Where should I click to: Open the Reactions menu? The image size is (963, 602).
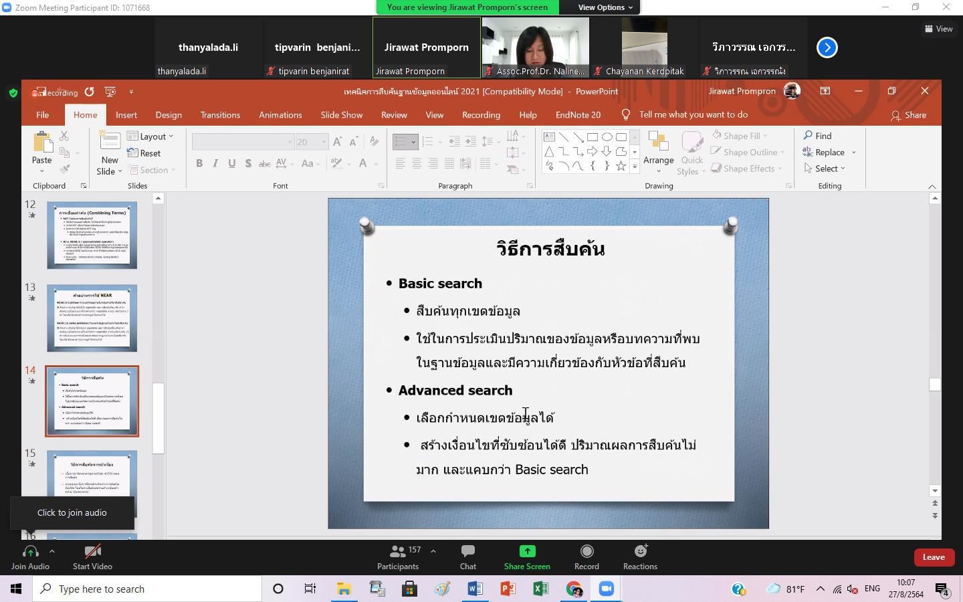[640, 557]
